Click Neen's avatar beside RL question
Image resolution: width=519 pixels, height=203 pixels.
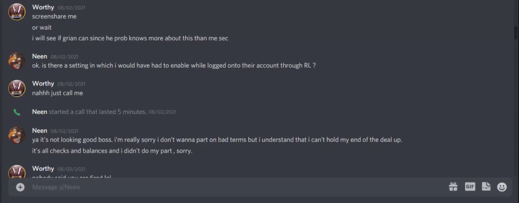point(17,61)
